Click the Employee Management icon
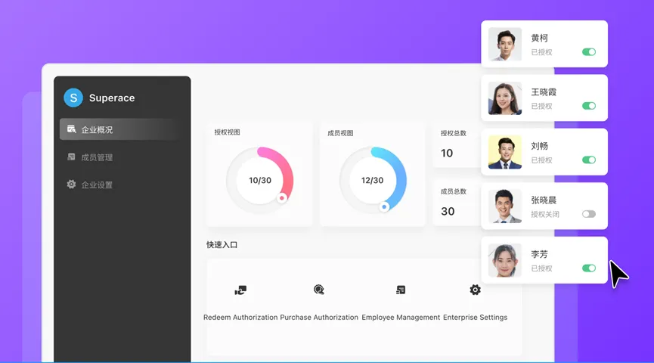The image size is (654, 363). pyautogui.click(x=401, y=290)
